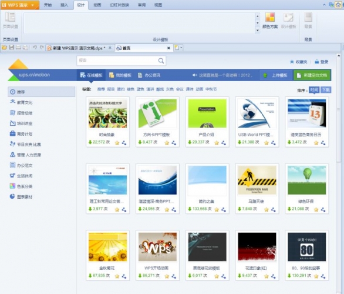Click the 会议 tag link

pos(180,89)
